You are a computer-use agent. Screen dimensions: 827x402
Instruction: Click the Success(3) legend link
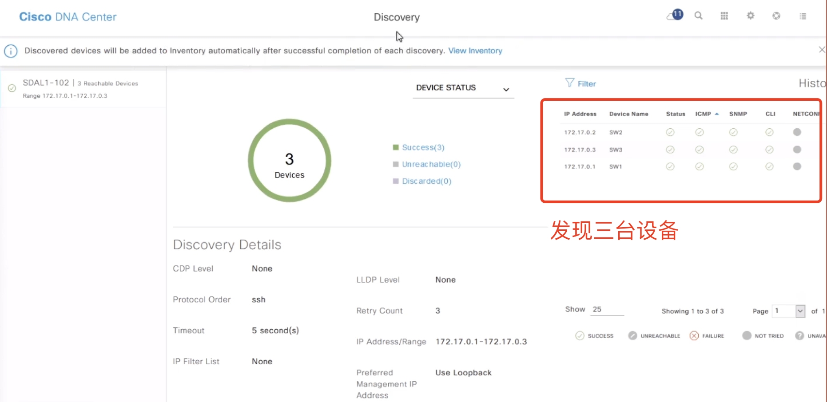click(x=423, y=147)
